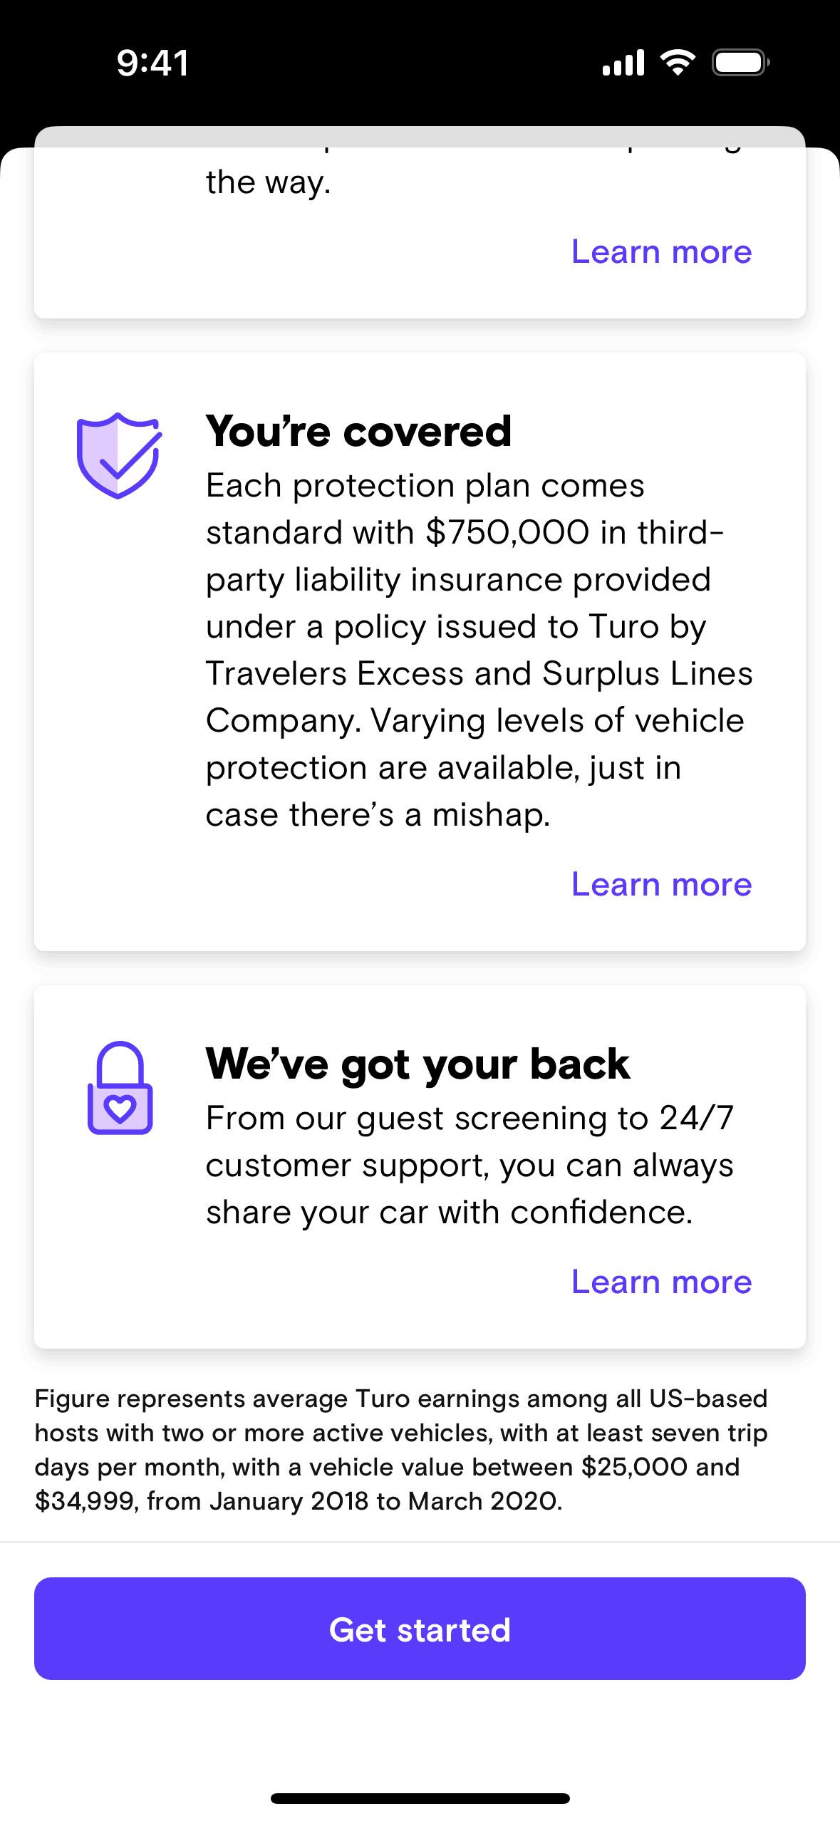Tap "share your car with confidence" line

[x=449, y=1213]
